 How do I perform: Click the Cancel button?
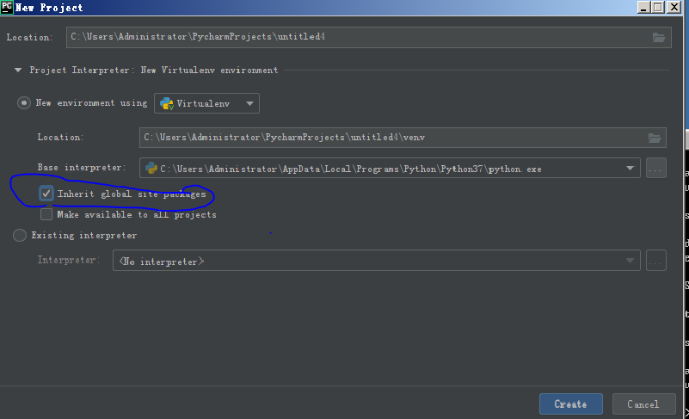(643, 404)
